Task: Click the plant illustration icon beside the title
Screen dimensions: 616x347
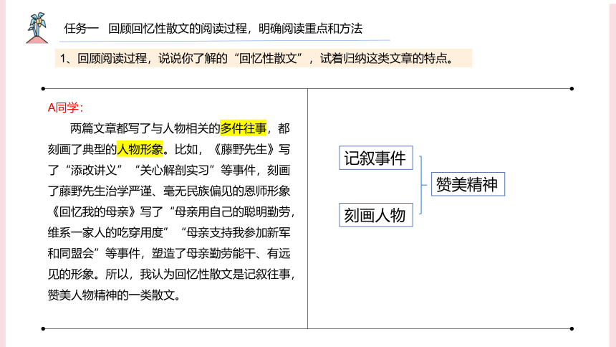Action: point(37,28)
